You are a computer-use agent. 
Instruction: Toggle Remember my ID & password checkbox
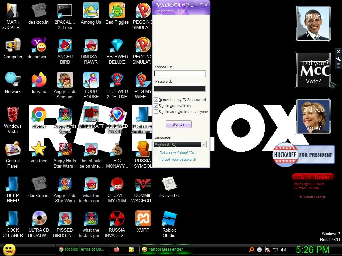pos(156,100)
